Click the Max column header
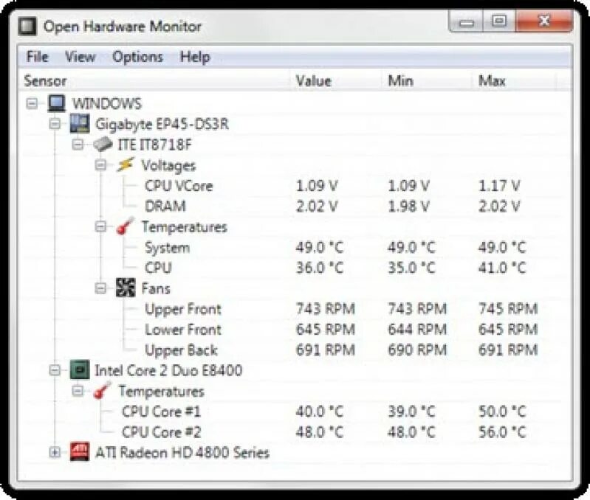The height and width of the screenshot is (500, 590). pyautogui.click(x=514, y=81)
